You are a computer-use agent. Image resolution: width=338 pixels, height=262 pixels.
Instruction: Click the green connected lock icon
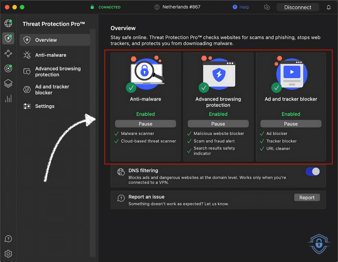[92, 7]
